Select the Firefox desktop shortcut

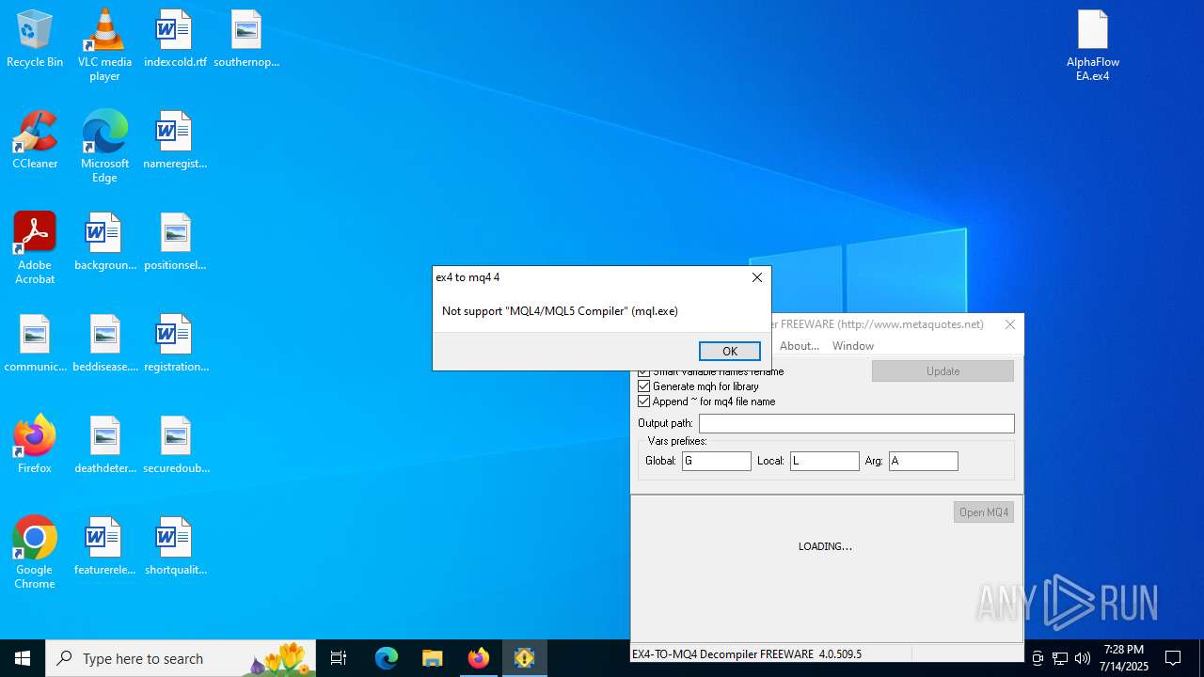tap(35, 446)
